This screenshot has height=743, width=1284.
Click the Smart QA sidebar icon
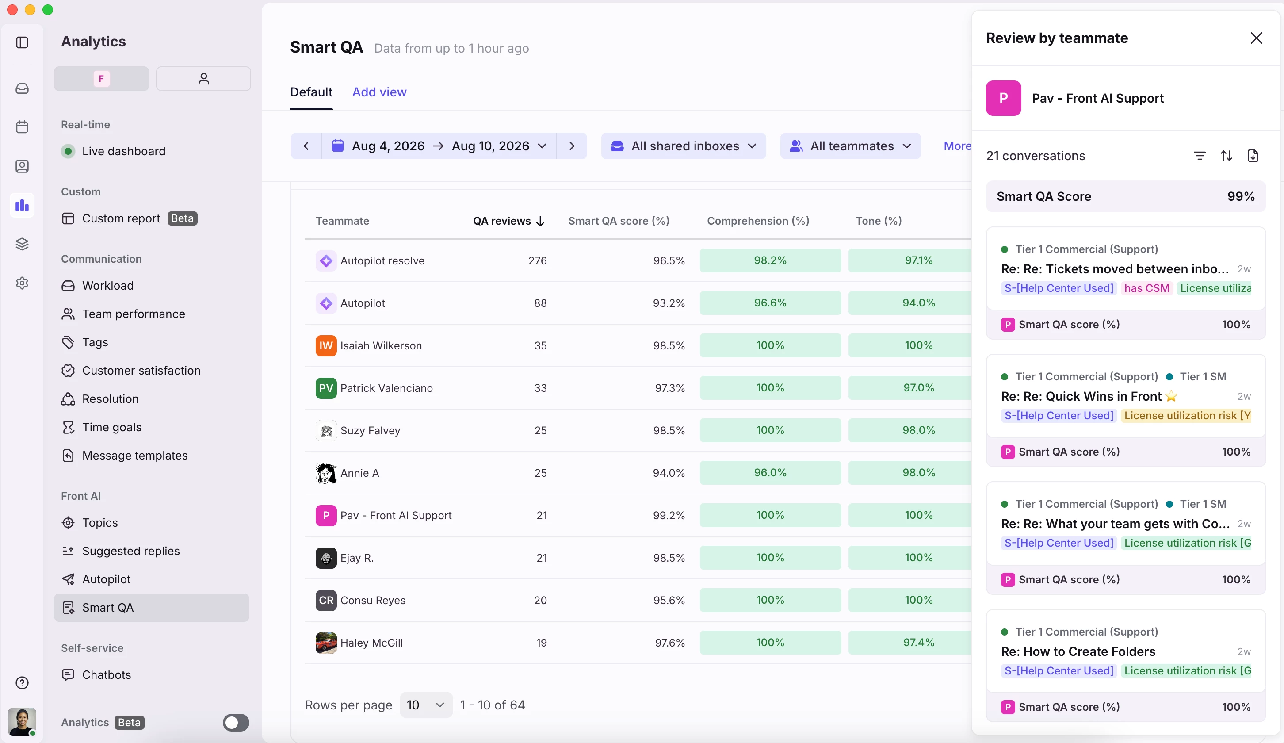tap(68, 607)
